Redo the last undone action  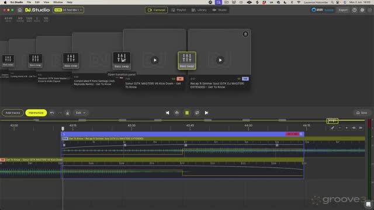click(x=60, y=113)
